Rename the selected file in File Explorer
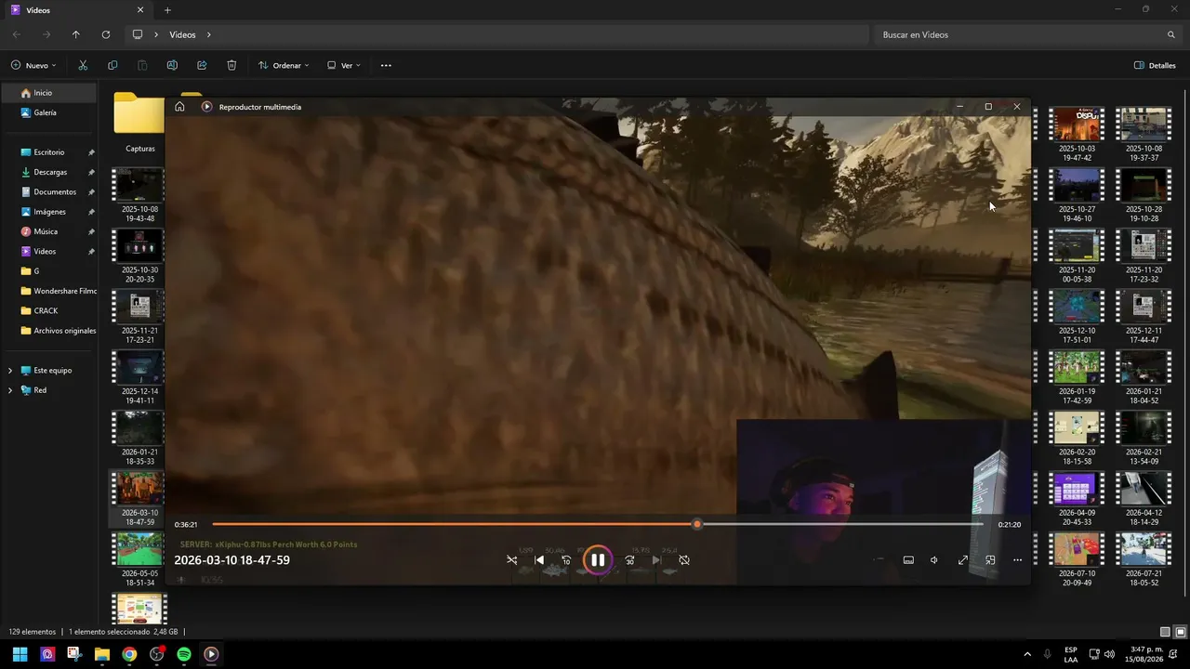 (172, 66)
